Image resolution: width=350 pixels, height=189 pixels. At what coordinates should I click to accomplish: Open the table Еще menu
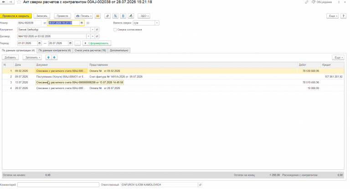[338, 57]
